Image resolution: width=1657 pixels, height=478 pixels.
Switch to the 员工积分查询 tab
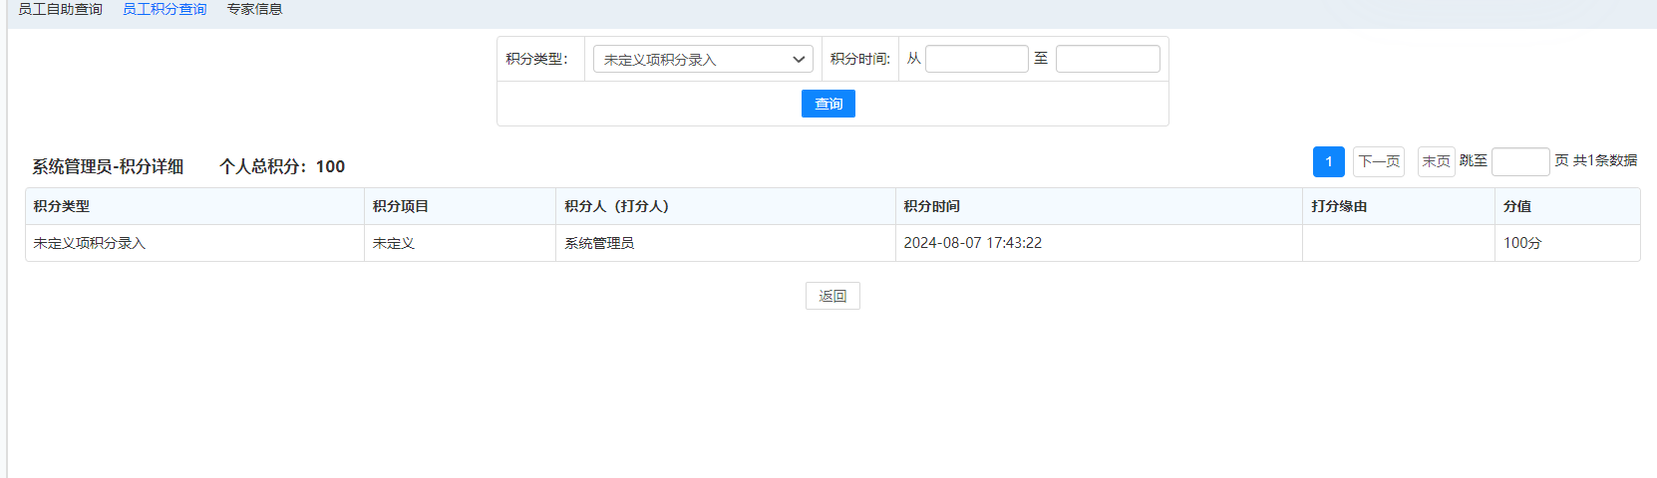tap(165, 9)
